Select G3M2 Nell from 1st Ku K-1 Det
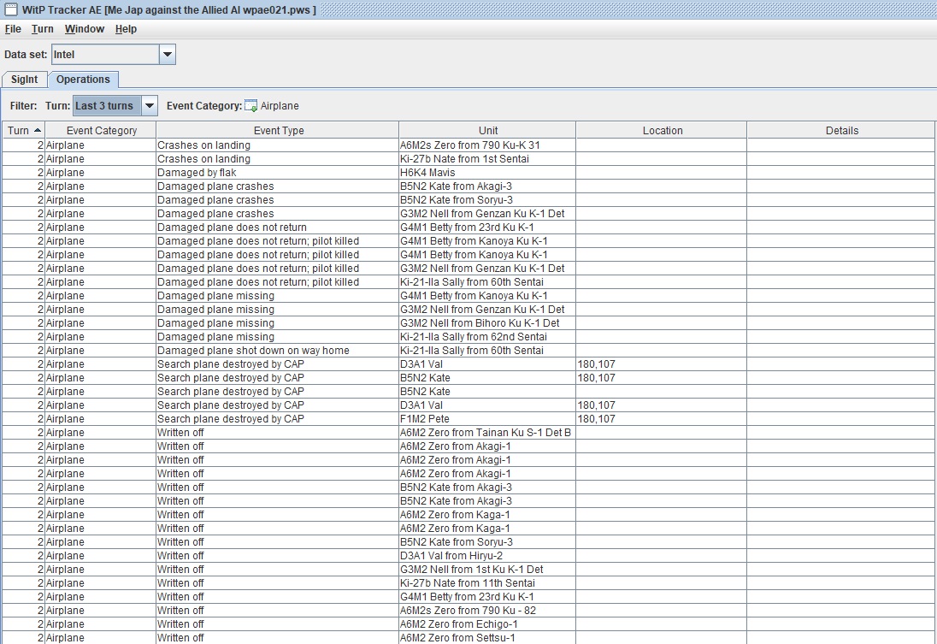The height and width of the screenshot is (644, 937). click(487, 570)
